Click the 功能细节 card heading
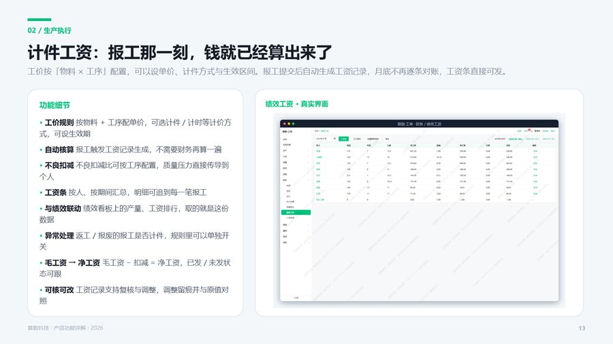Viewport: 613px width, 344px height. click(x=54, y=105)
